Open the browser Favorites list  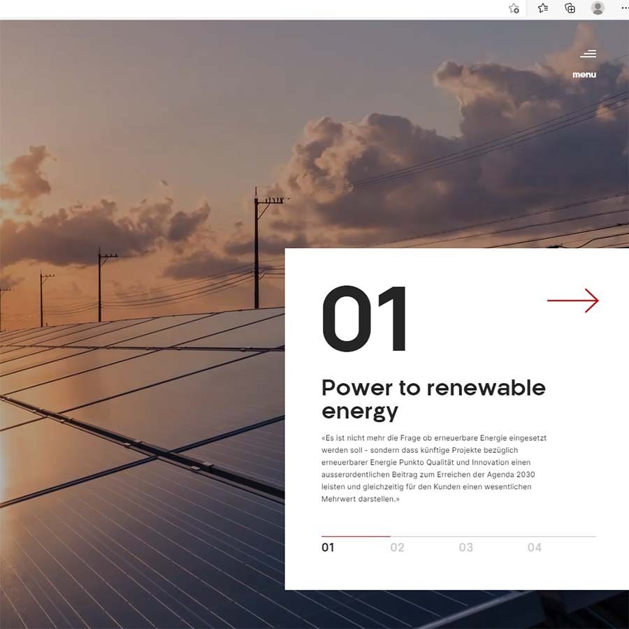(543, 8)
